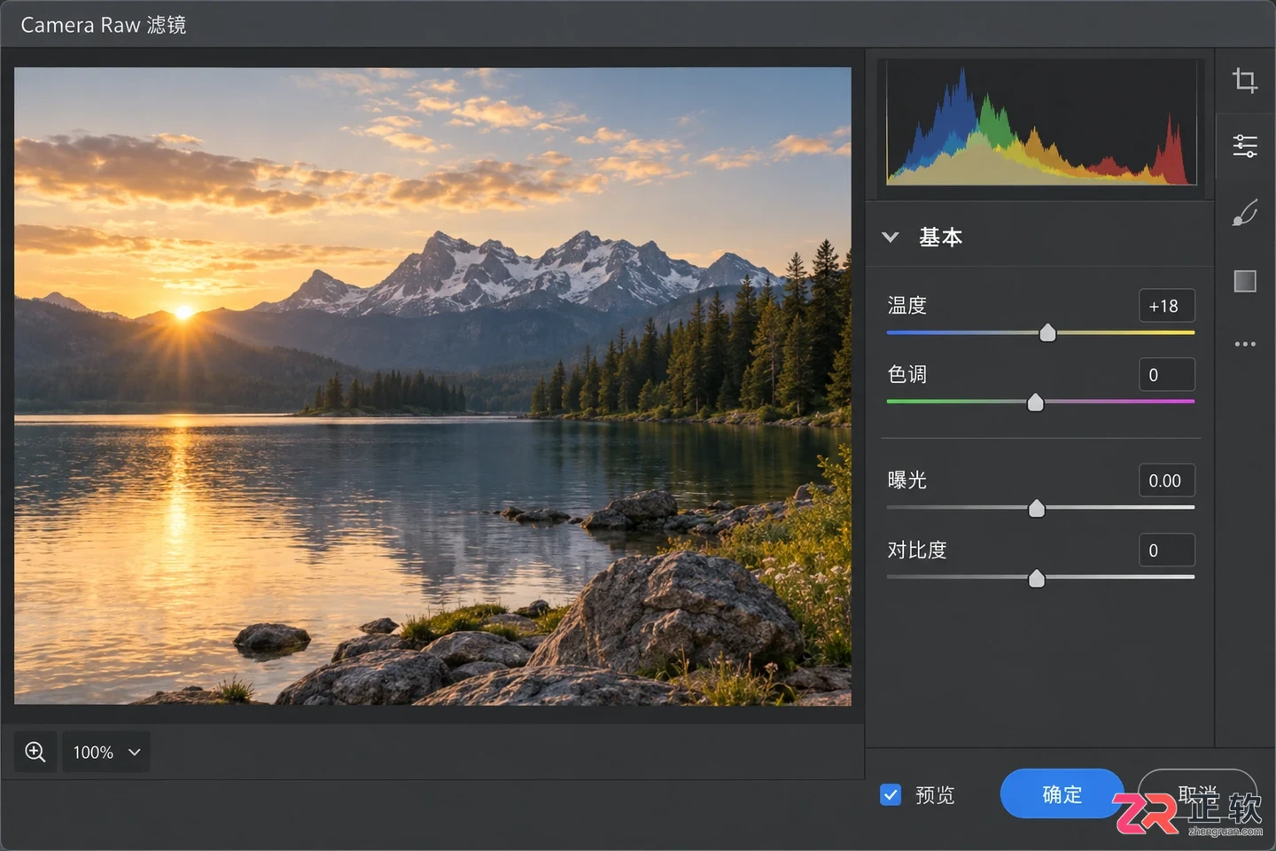Click the zoom magnifier icon
The width and height of the screenshot is (1276, 851).
coord(35,752)
